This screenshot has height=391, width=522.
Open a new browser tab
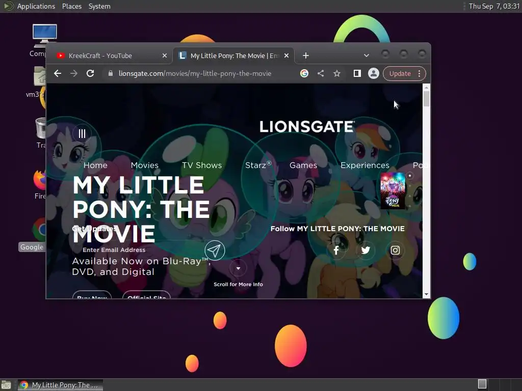pyautogui.click(x=306, y=55)
